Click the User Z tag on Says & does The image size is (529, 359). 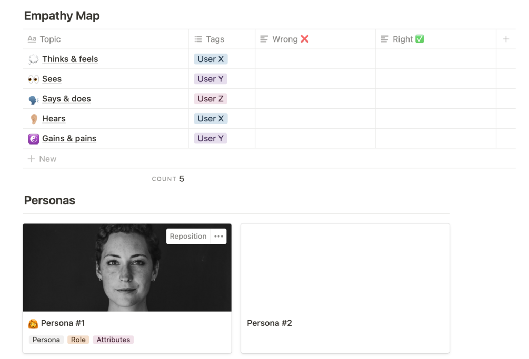[x=211, y=99]
